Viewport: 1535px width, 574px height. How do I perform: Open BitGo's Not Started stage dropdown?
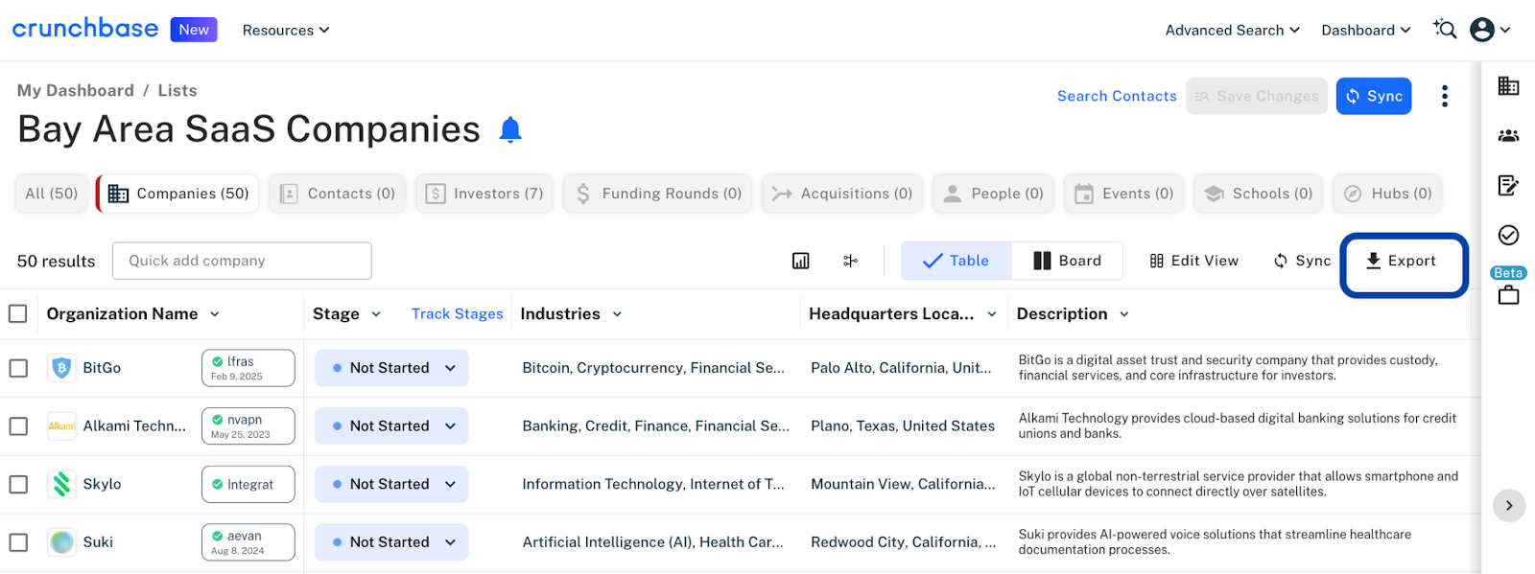tap(391, 368)
